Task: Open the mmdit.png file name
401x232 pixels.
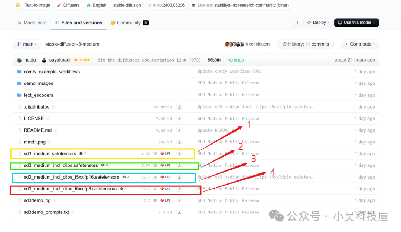Action: pyautogui.click(x=35, y=142)
